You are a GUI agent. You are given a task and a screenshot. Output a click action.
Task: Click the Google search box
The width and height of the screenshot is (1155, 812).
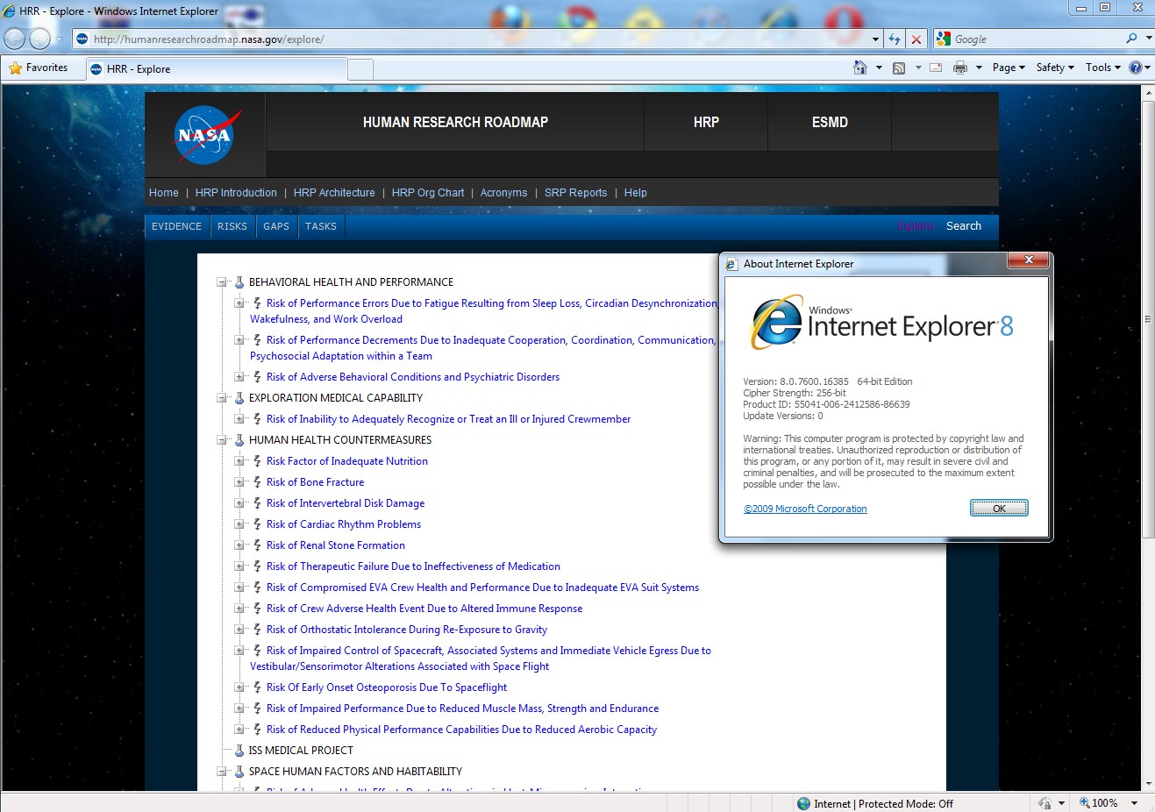point(1037,39)
